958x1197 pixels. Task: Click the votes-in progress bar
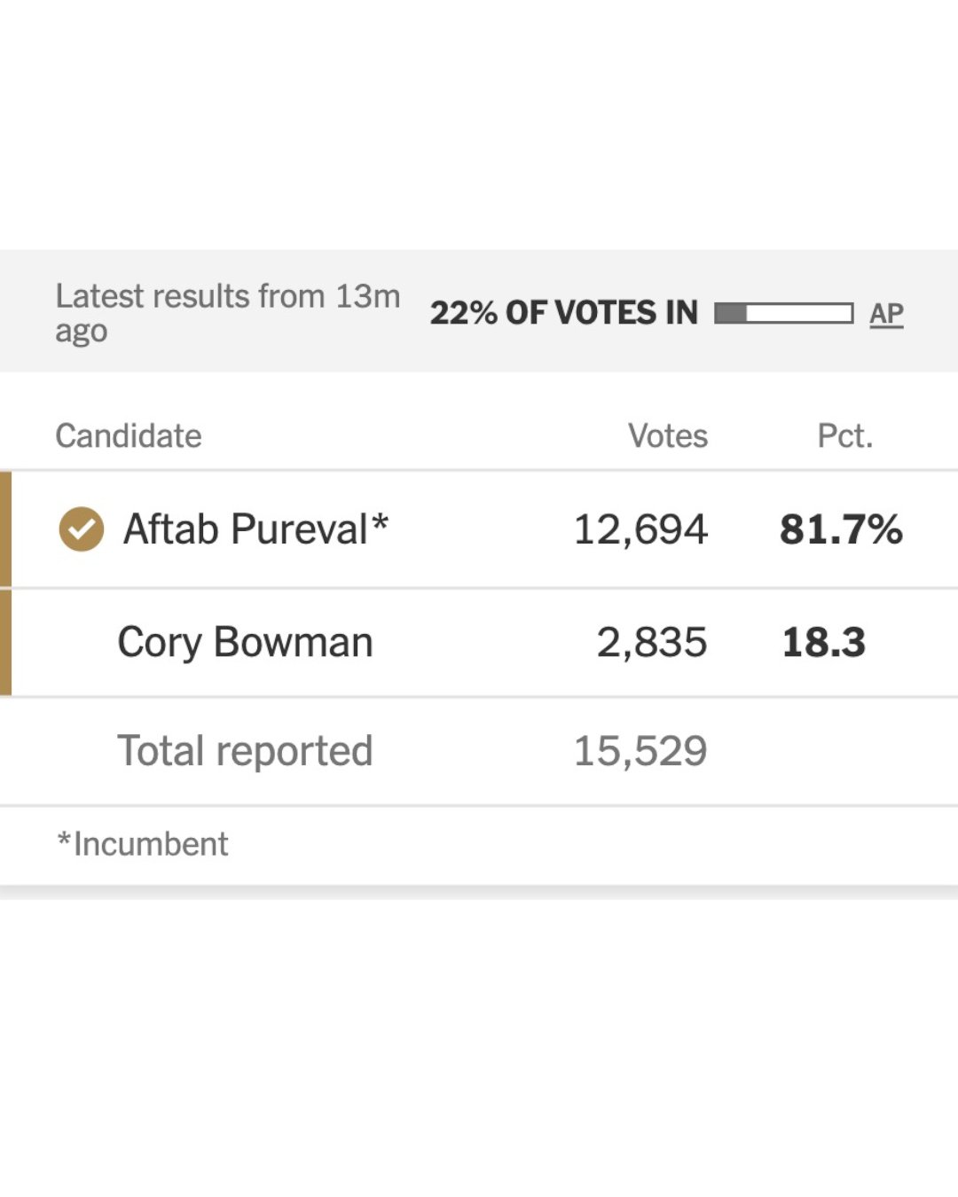(783, 313)
